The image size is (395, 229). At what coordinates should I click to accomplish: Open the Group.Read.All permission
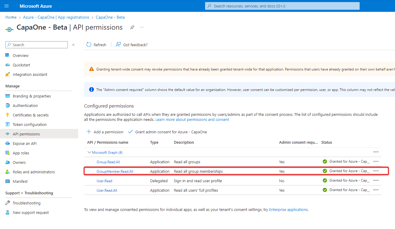[x=108, y=162]
